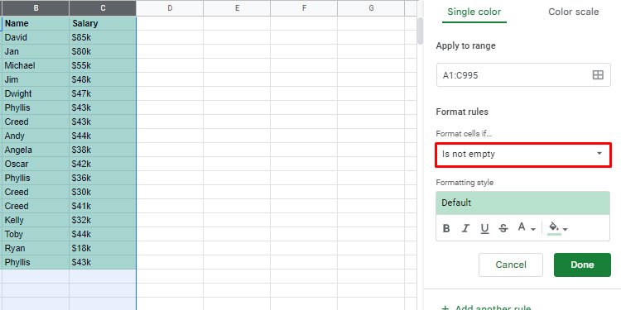Screen dimensions: 621x310
Task: Click the Apply to range field A1:C995
Action: click(523, 75)
